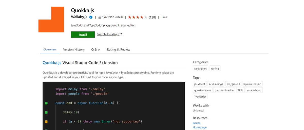Click the Tags heading
304x130 pixels.
pos(196,78)
